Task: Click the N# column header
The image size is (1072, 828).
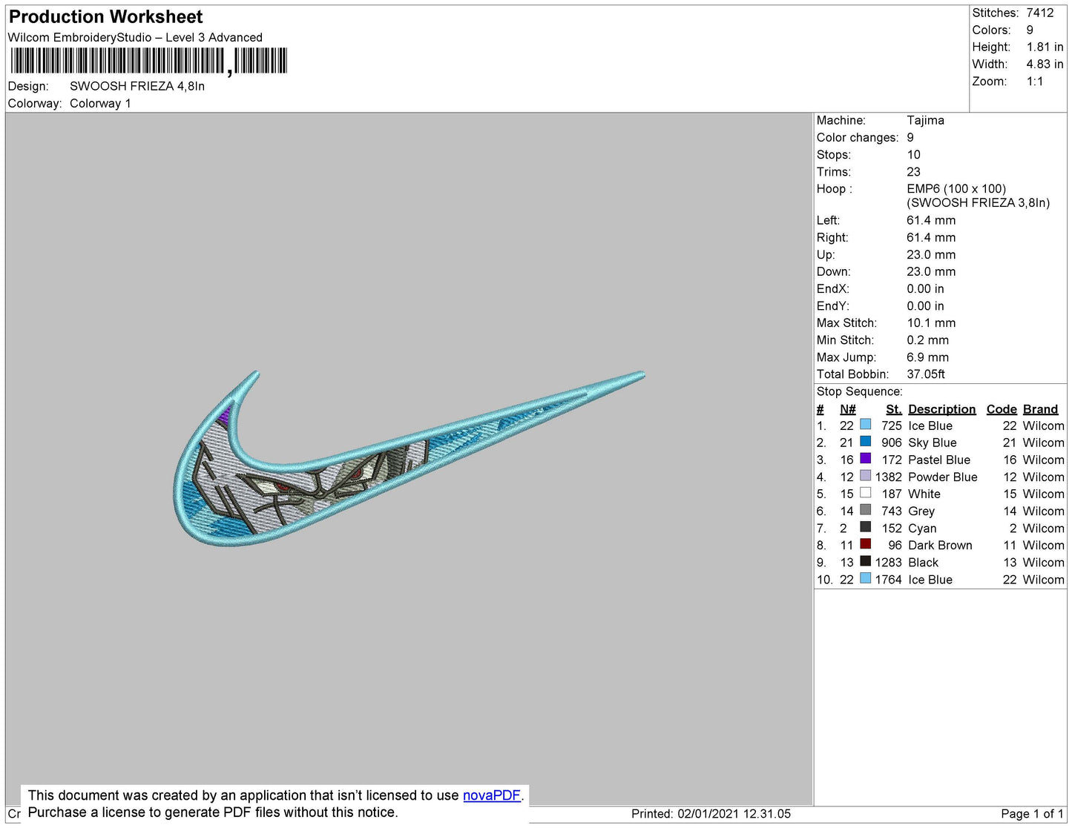Action: point(847,409)
